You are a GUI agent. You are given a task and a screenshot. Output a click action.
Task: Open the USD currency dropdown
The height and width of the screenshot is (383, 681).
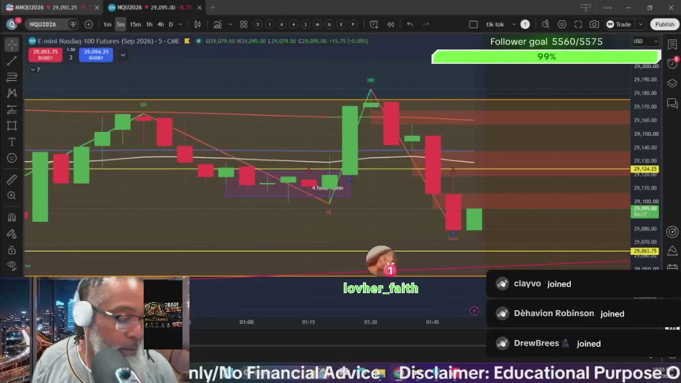645,41
